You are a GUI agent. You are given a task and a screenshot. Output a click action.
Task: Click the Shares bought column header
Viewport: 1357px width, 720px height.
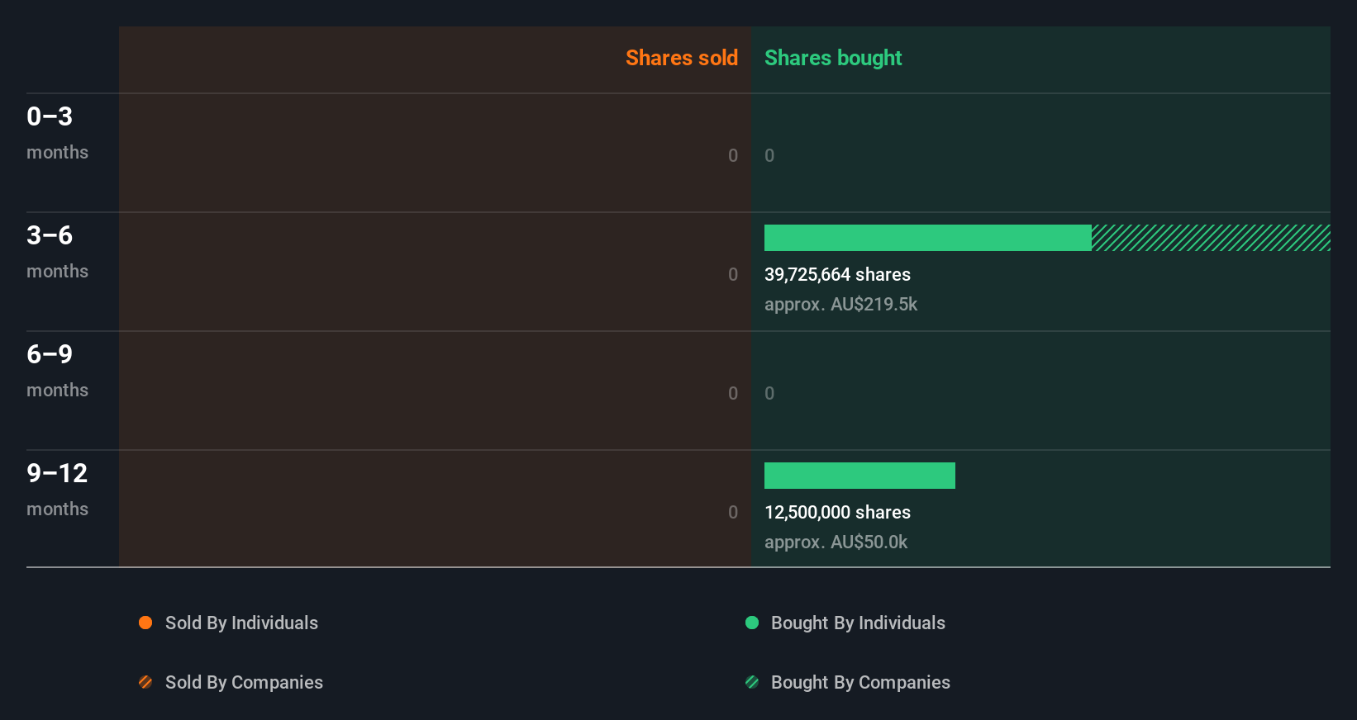click(x=833, y=58)
